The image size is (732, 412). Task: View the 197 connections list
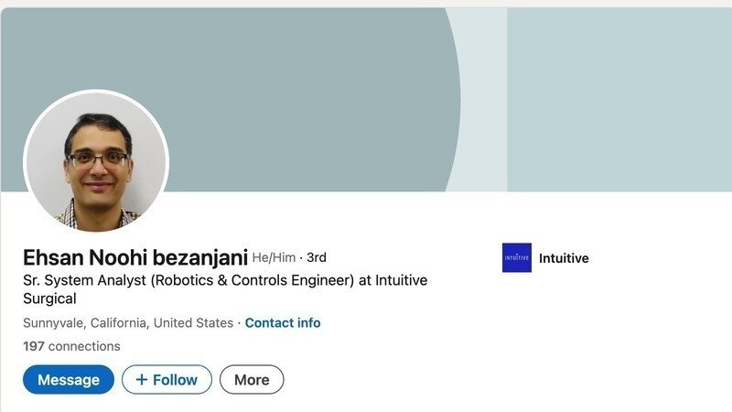pyautogui.click(x=71, y=346)
